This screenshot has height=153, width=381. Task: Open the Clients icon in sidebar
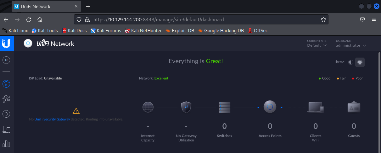point(6,129)
